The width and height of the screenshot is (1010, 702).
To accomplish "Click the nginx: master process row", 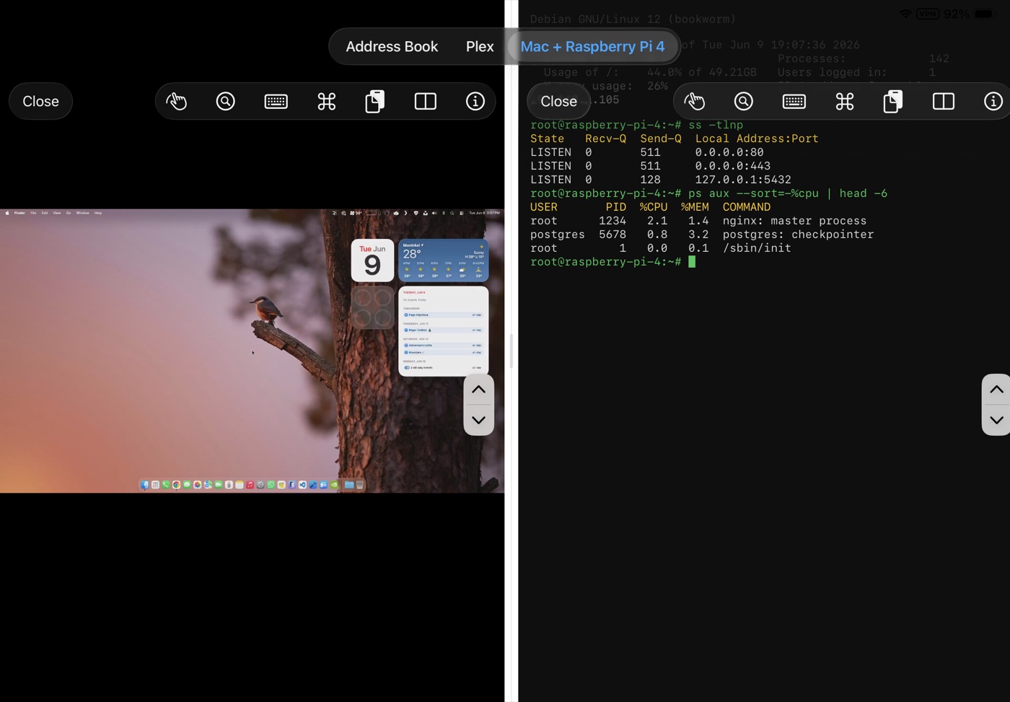I will 698,221.
